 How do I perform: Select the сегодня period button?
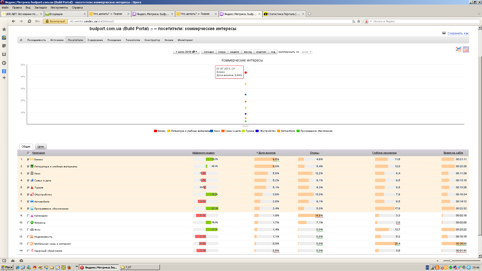[x=209, y=52]
